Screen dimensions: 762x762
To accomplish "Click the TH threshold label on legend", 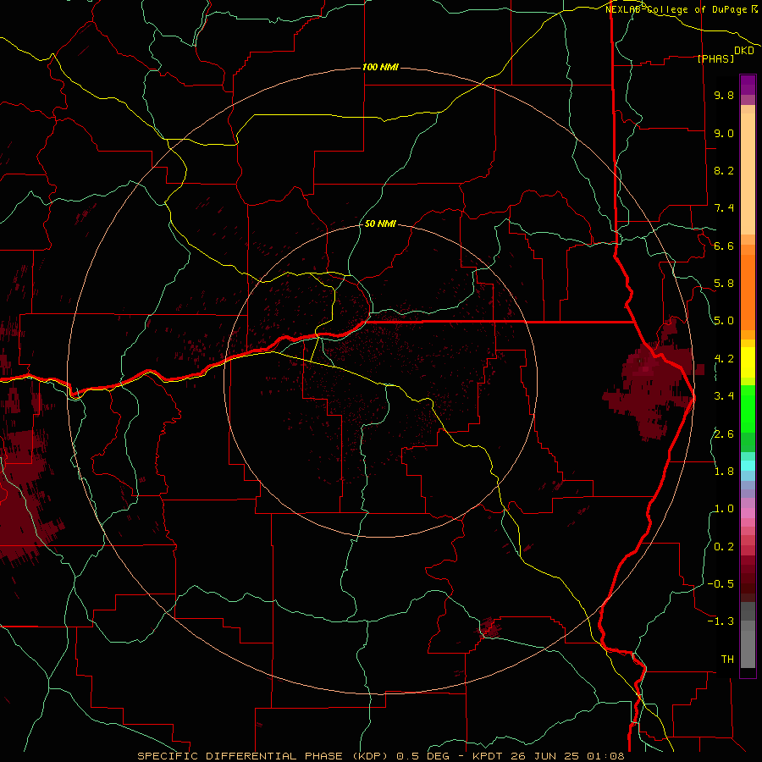I will coord(727,660).
